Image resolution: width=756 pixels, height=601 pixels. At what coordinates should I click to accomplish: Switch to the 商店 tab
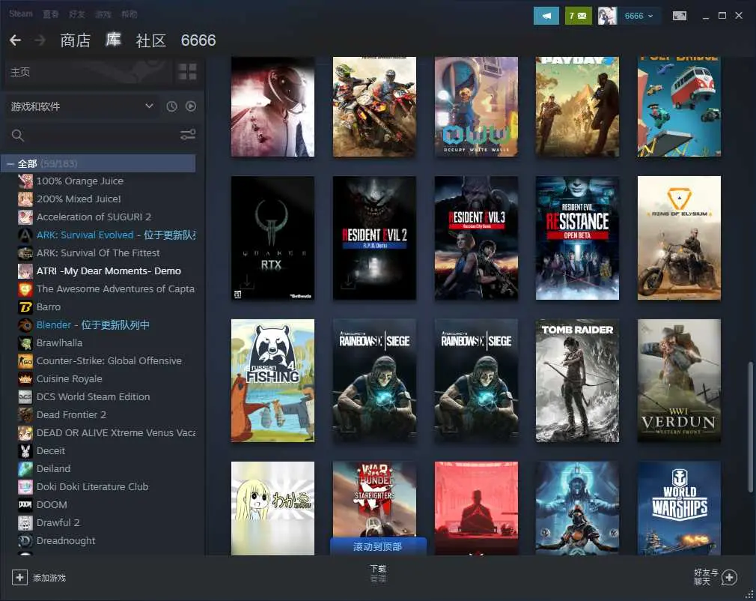point(75,40)
